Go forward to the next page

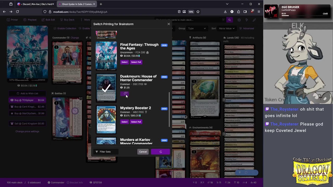click(x=11, y=12)
